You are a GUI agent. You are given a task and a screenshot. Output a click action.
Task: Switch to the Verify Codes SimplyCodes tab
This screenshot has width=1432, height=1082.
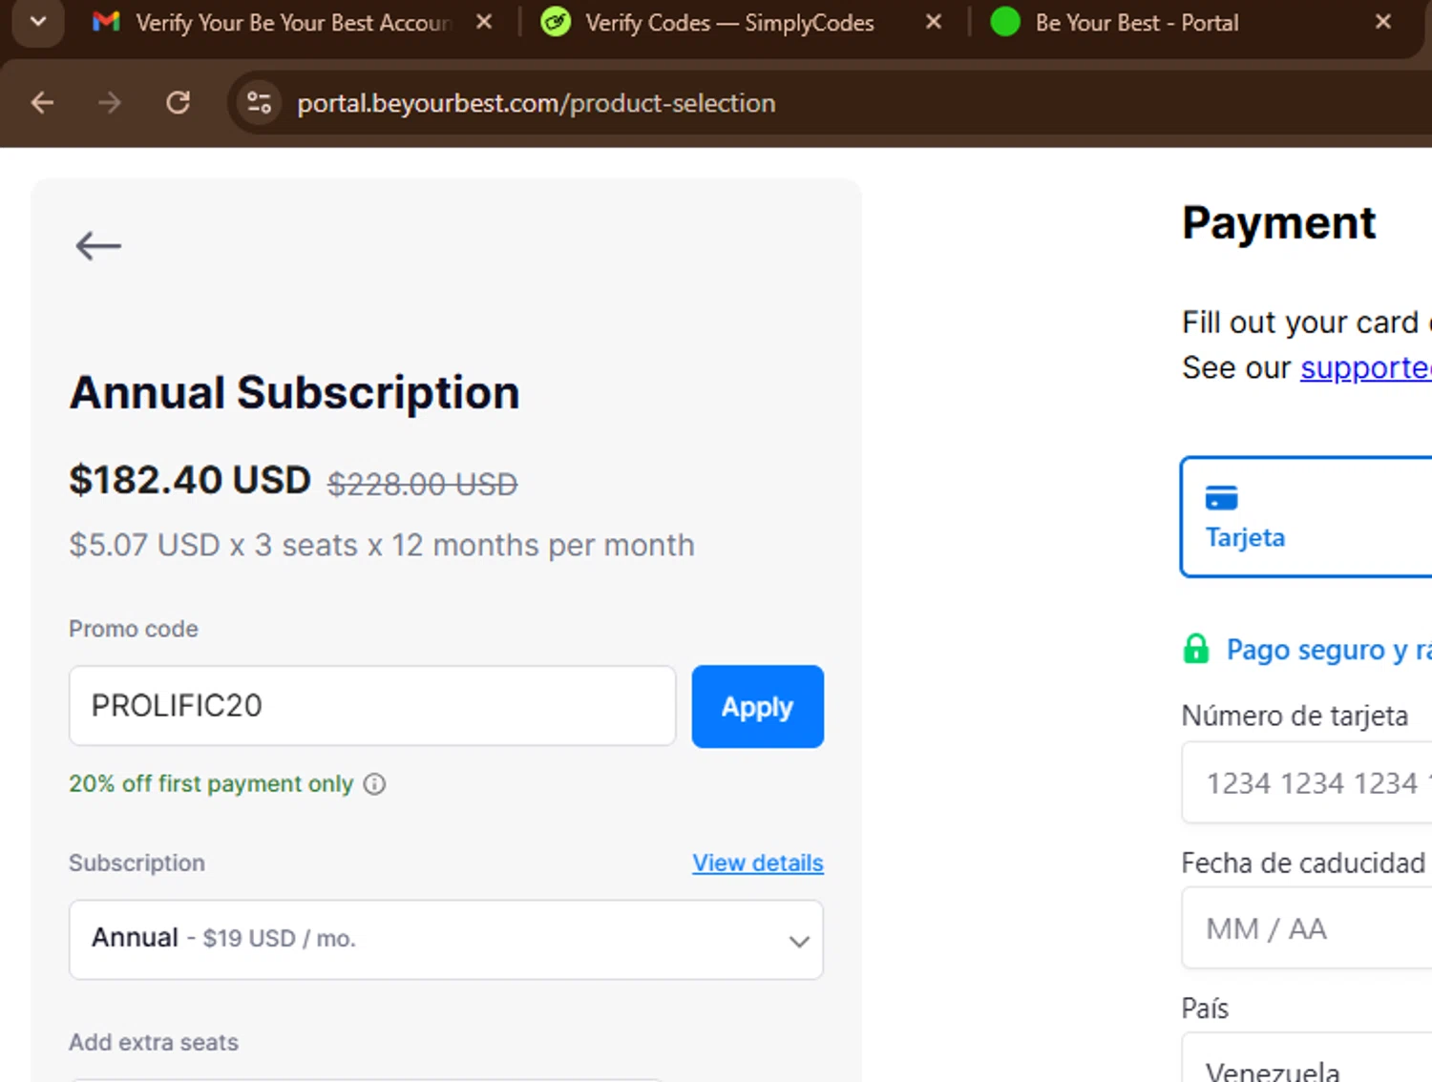(x=729, y=23)
